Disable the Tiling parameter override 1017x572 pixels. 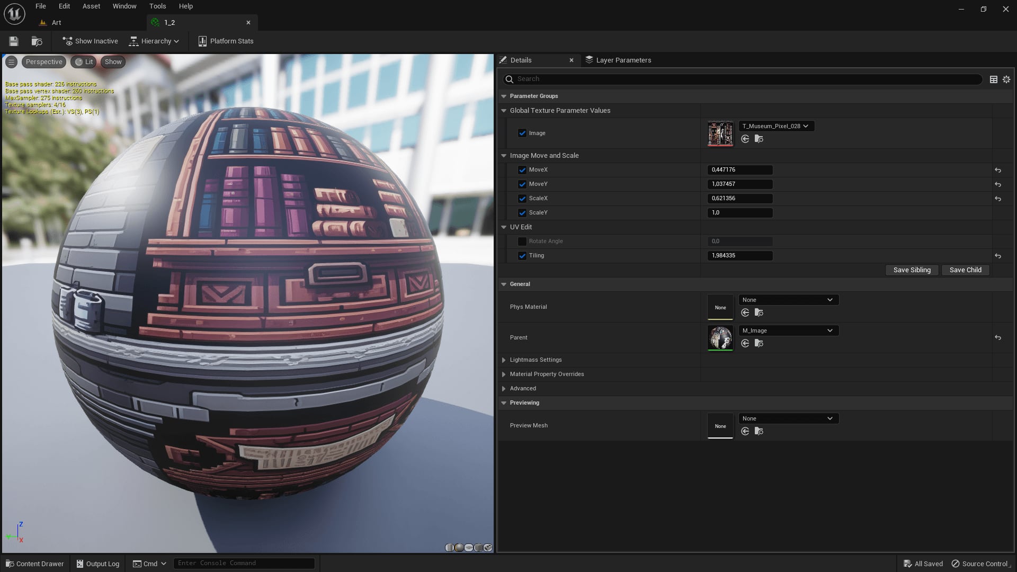[522, 255]
